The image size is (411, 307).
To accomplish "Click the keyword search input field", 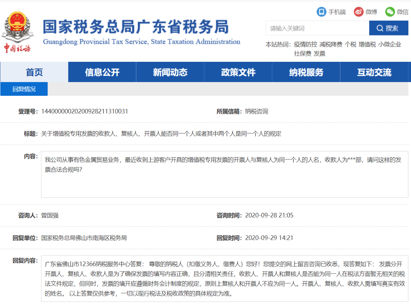I will pyautogui.click(x=316, y=28).
